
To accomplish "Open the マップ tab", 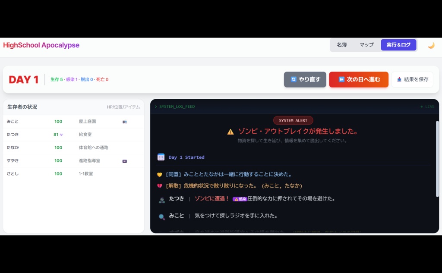I will (x=366, y=44).
